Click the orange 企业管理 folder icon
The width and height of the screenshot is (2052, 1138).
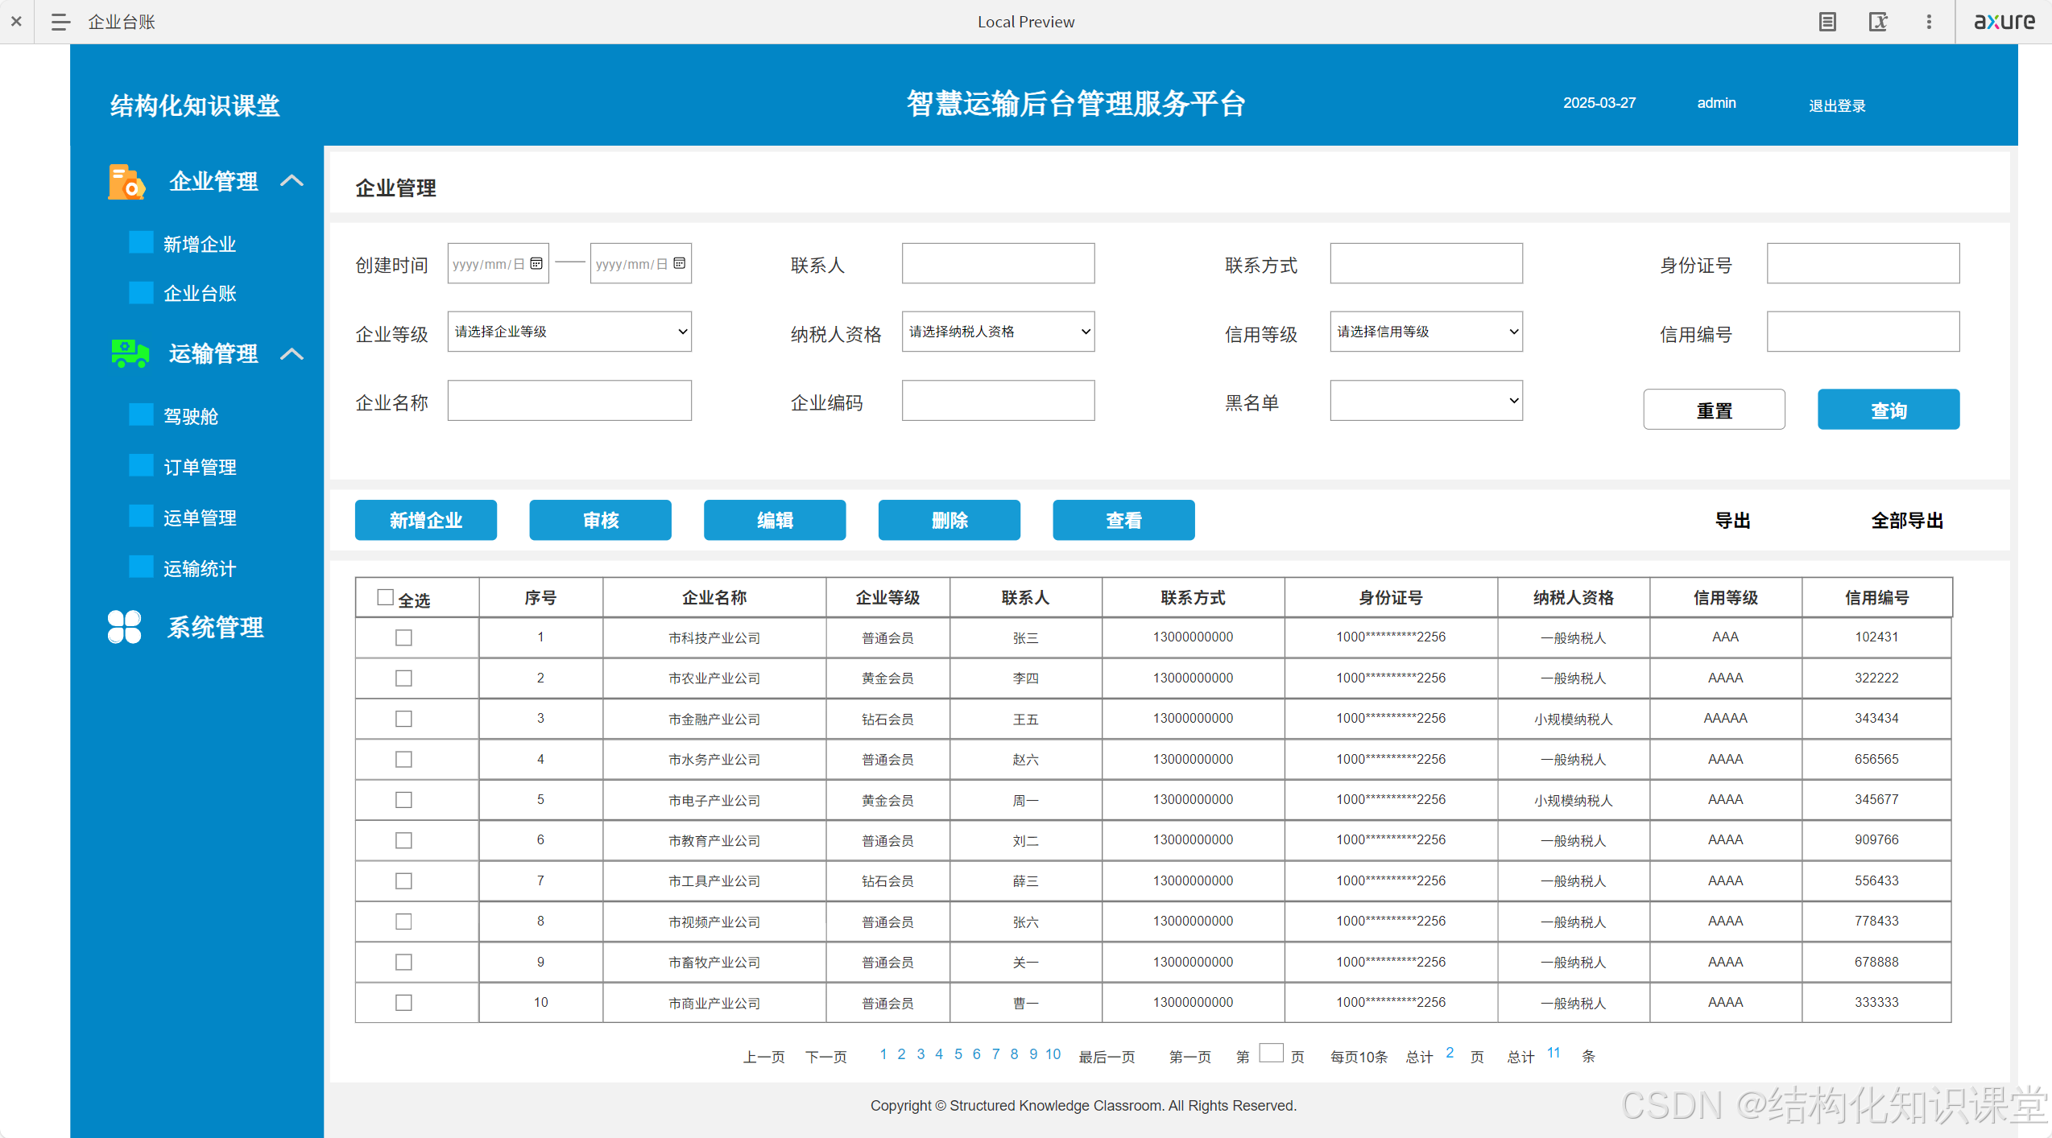coord(126,181)
